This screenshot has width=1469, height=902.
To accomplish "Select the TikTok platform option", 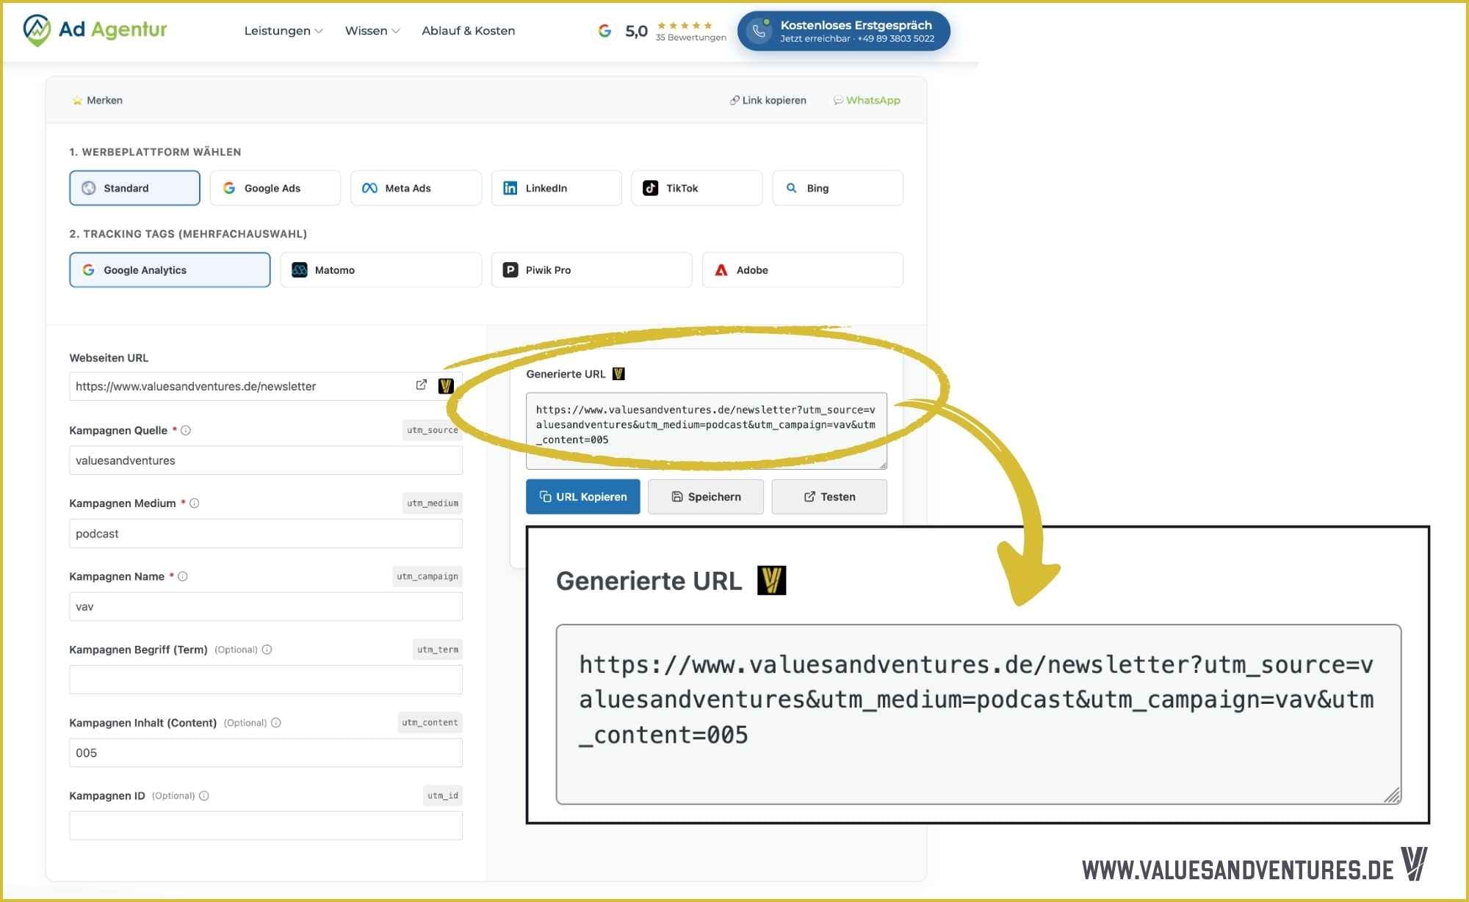I will coord(696,188).
